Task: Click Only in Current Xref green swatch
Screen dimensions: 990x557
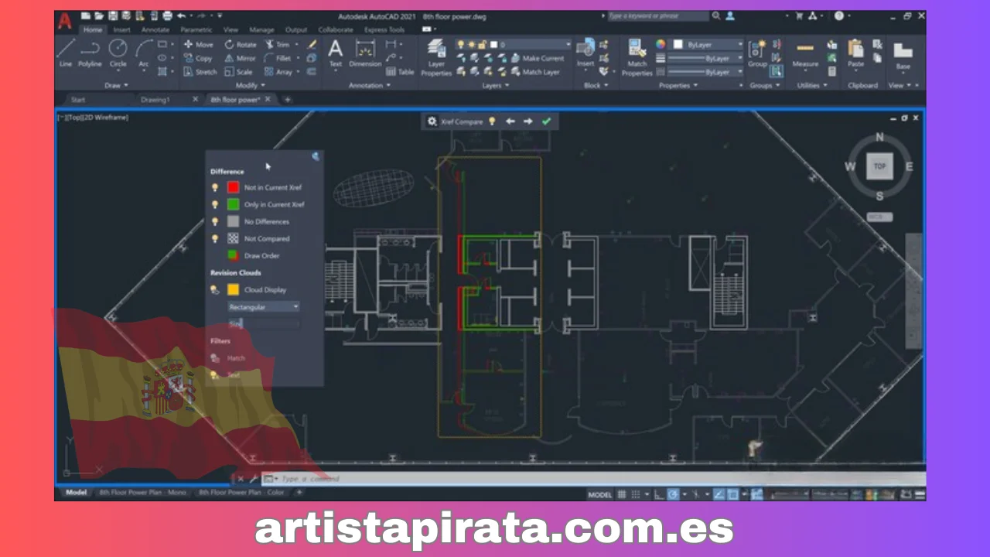Action: tap(233, 204)
